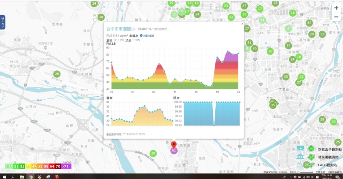Click the humidity chart dip point at 99.90
The width and height of the screenshot is (343, 179).
pos(214,125)
